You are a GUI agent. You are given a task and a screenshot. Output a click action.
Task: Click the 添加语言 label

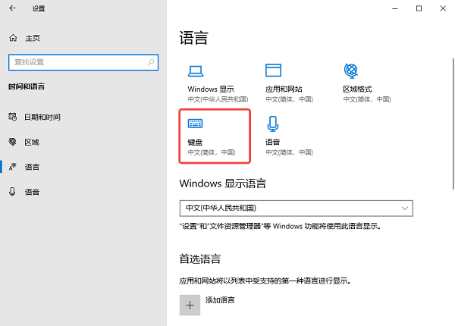point(220,300)
